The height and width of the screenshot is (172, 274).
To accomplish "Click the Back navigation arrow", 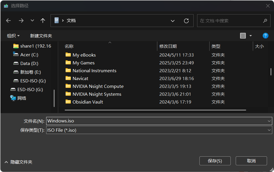I will (x=8, y=21).
